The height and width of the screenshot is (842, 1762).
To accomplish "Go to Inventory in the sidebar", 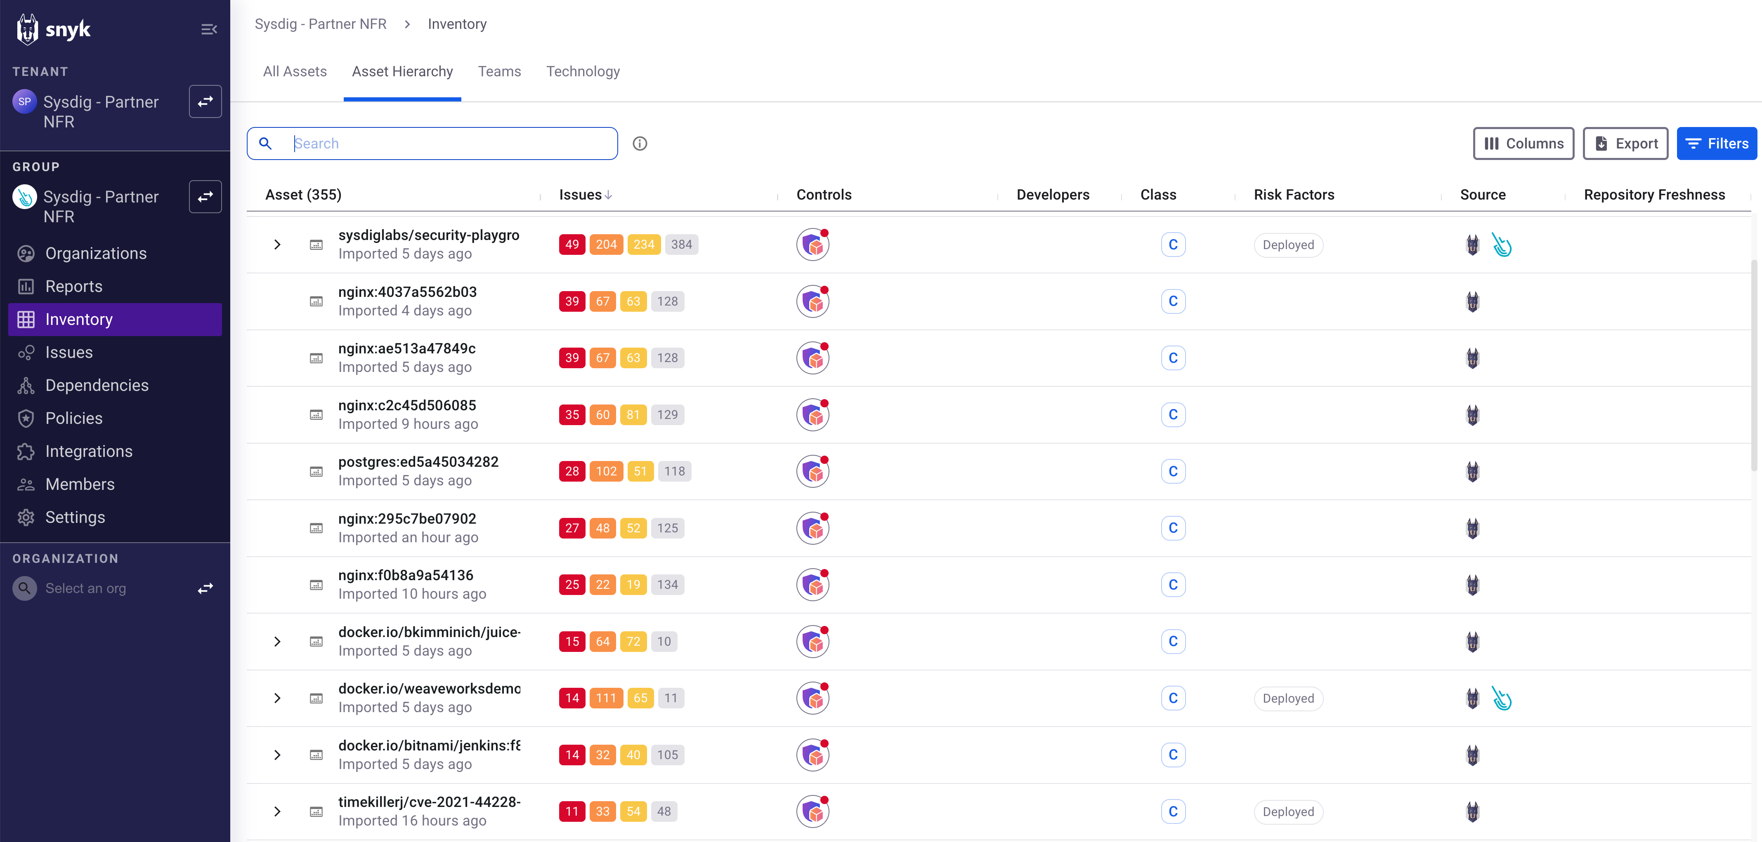I will click(x=115, y=320).
